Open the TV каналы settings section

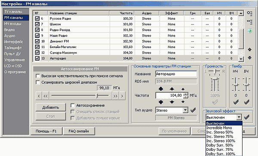(16, 12)
